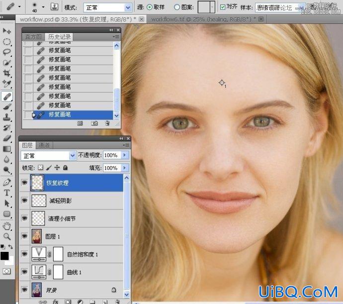
Task: Select the Brush tool
Action: coord(7,107)
